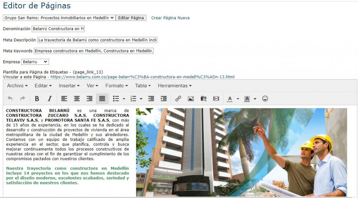
Task: Center-align the selected text
Action: click(77, 99)
